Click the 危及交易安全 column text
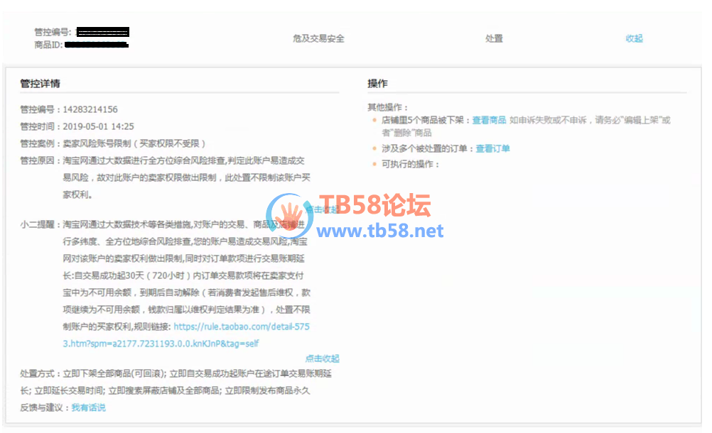The height and width of the screenshot is (433, 712). [318, 38]
